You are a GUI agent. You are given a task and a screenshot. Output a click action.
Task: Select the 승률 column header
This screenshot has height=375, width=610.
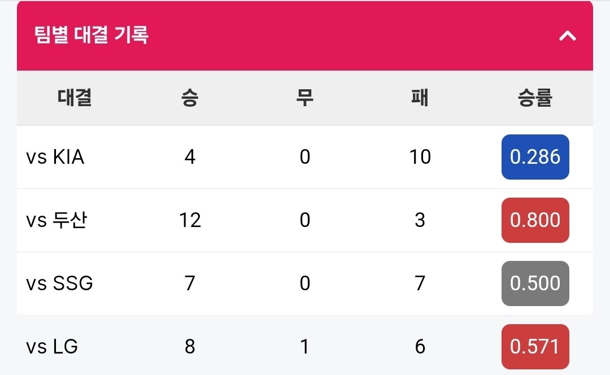pyautogui.click(x=535, y=97)
